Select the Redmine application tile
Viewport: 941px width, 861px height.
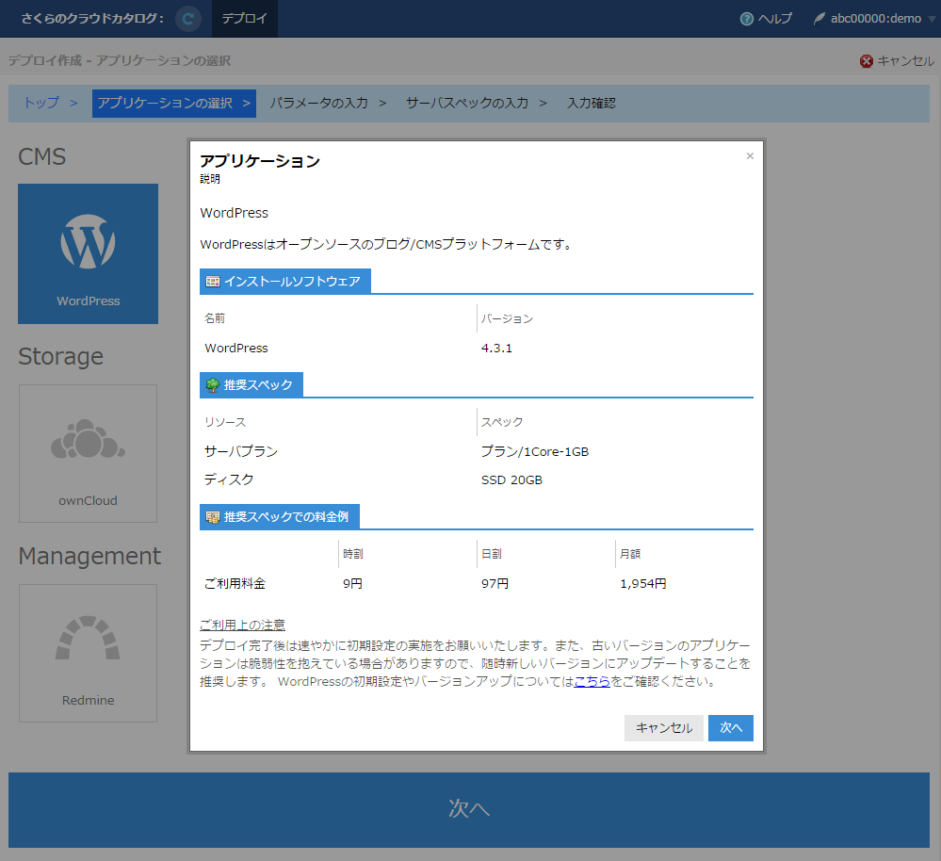89,654
